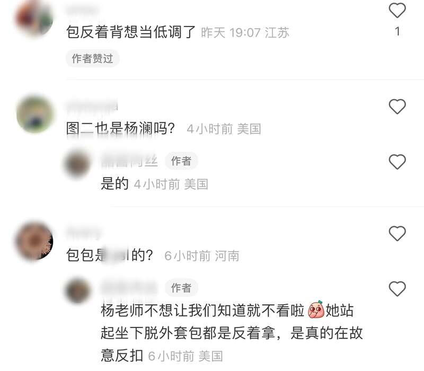Image resolution: width=424 pixels, height=371 pixels.
Task: Like the author's 杨老师不想让我们知道 reply
Action: click(397, 288)
